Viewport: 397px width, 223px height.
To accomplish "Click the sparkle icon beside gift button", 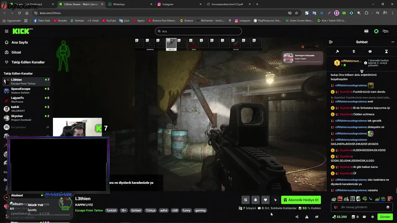I will click(x=275, y=200).
